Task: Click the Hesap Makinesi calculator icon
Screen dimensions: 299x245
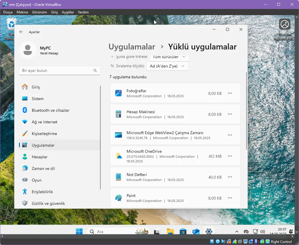Action: 118,114
